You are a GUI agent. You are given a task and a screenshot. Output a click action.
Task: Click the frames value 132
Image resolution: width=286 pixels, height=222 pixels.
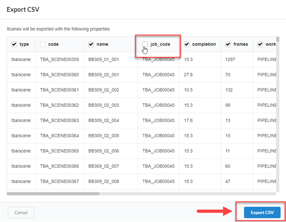[x=229, y=90]
